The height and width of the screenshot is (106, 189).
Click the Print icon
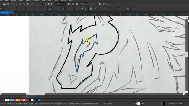point(15,4)
